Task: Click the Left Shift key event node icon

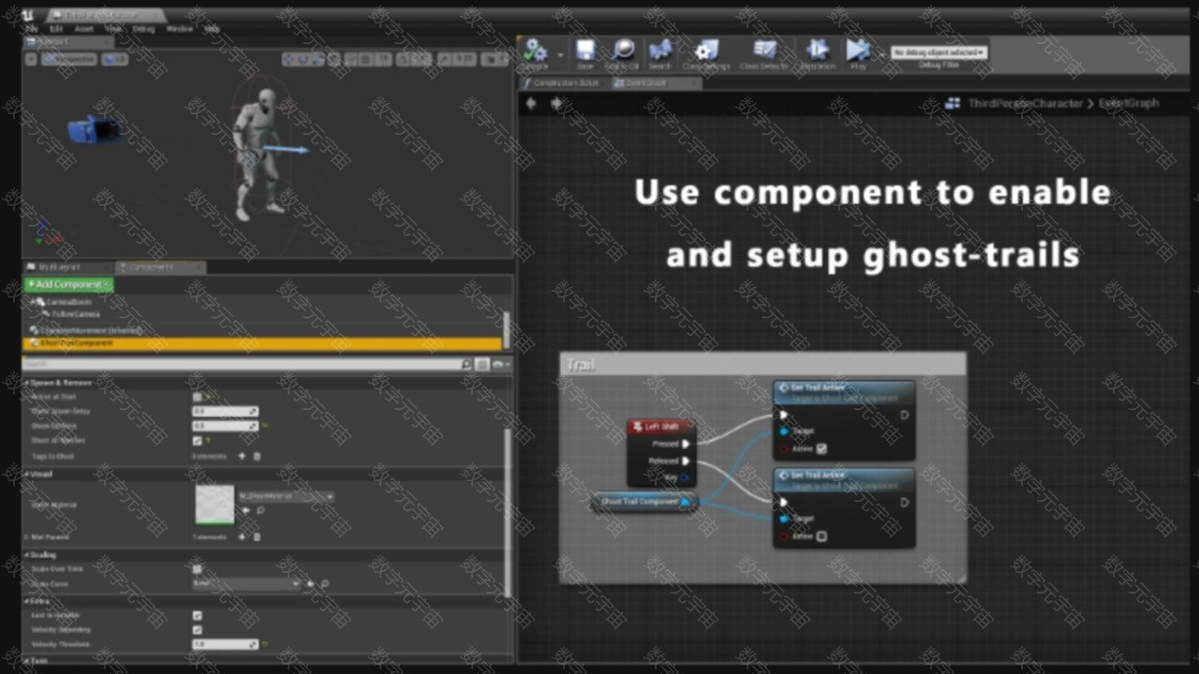Action: [x=638, y=427]
